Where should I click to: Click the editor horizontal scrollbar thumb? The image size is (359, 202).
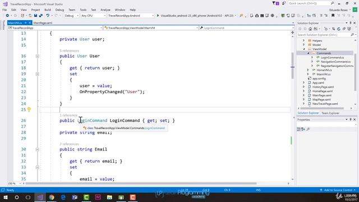(x=141, y=183)
